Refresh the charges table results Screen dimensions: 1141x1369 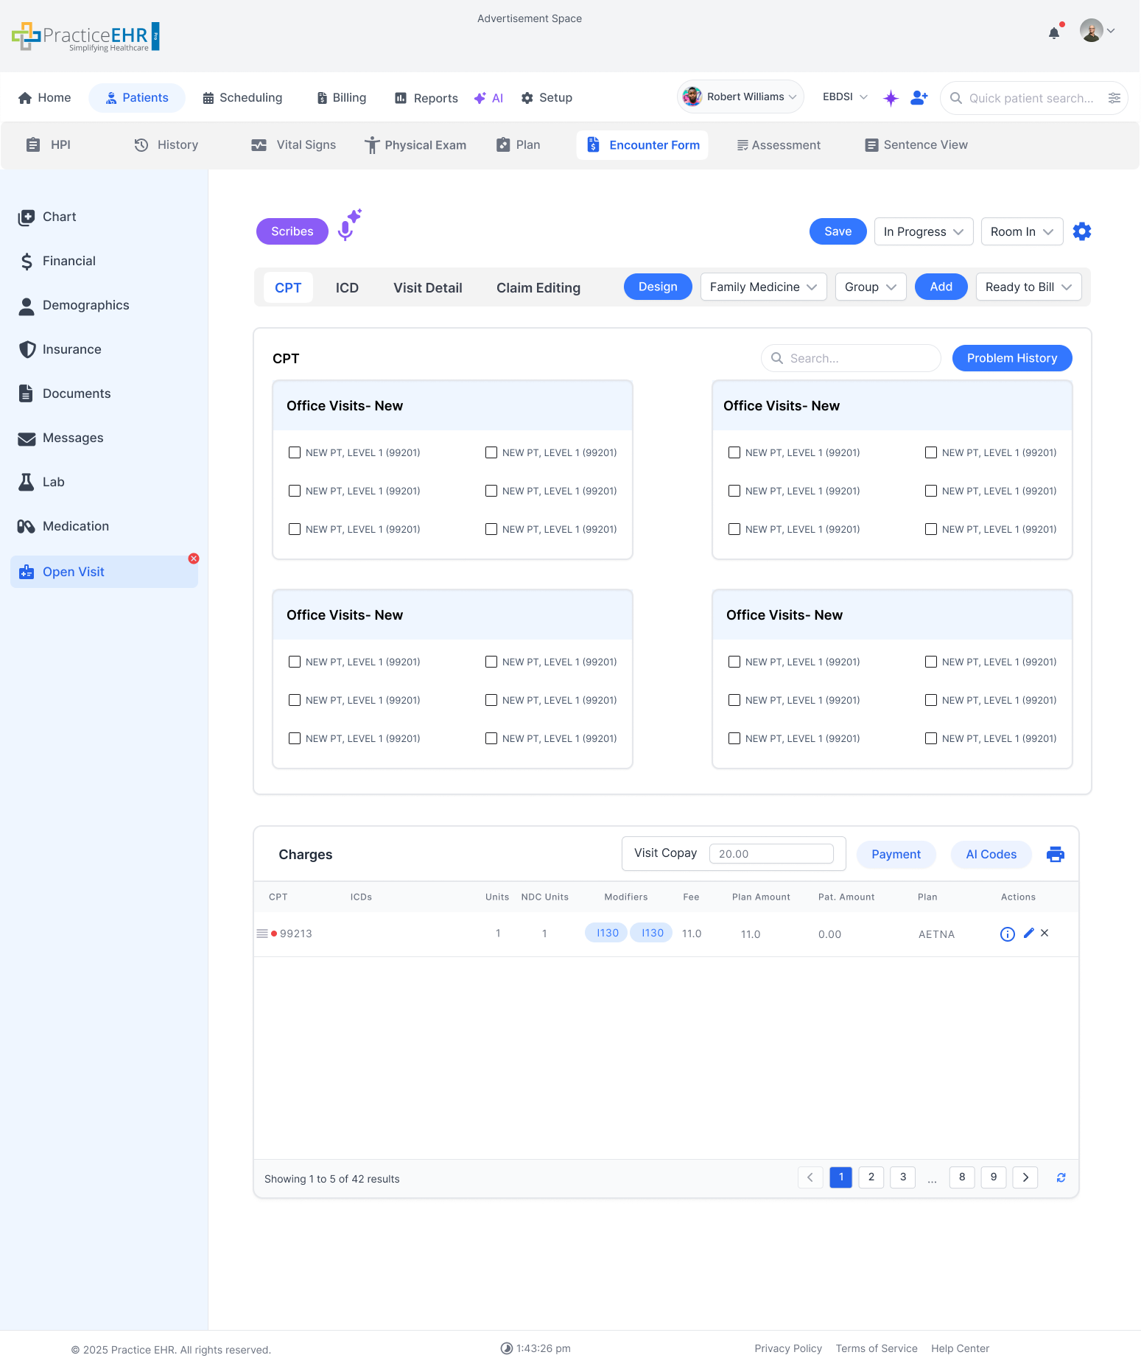click(x=1061, y=1177)
